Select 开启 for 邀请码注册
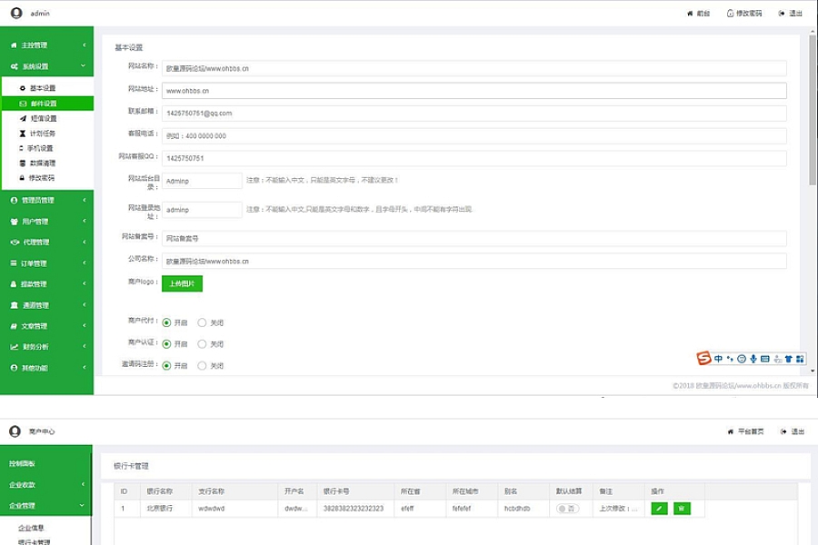 (166, 365)
